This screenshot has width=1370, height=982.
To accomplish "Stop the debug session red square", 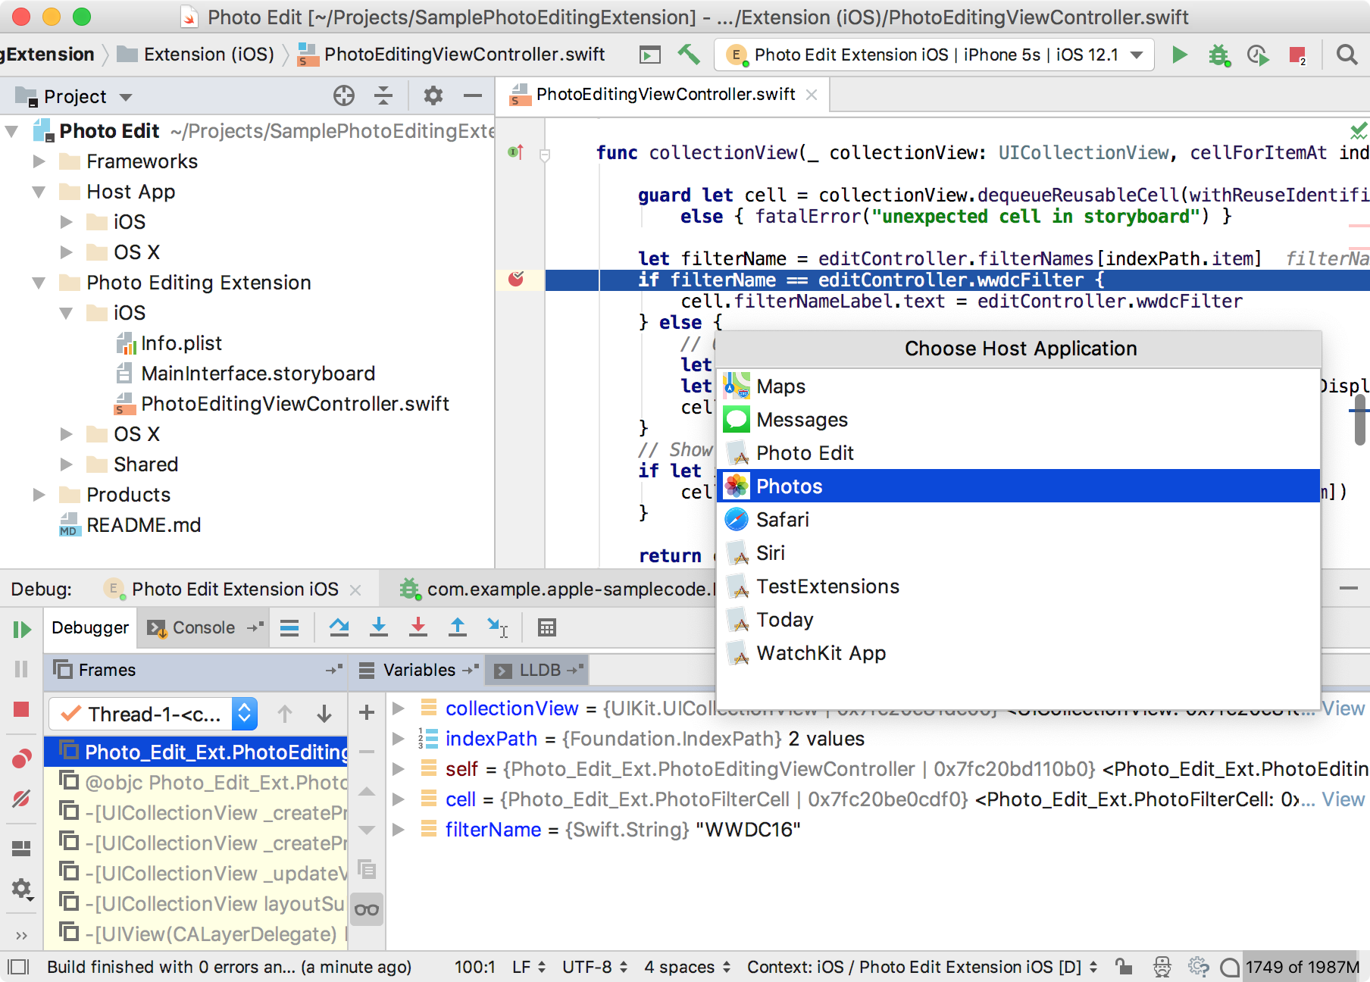I will pos(21,709).
